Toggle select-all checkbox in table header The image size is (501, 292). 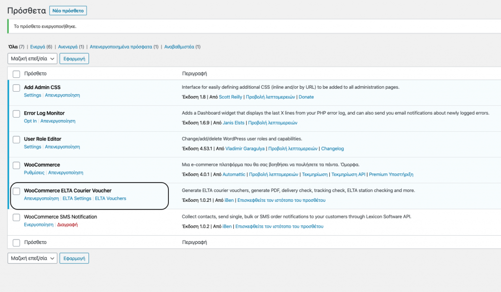pyautogui.click(x=16, y=74)
